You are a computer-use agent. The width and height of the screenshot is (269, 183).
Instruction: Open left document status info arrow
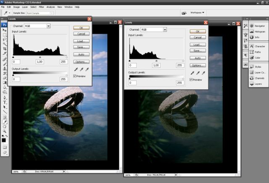click(x=64, y=171)
